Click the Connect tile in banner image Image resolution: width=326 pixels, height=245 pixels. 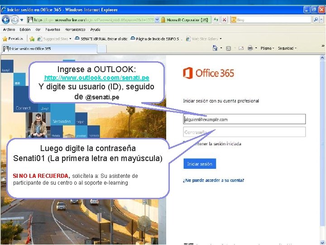click(23, 108)
